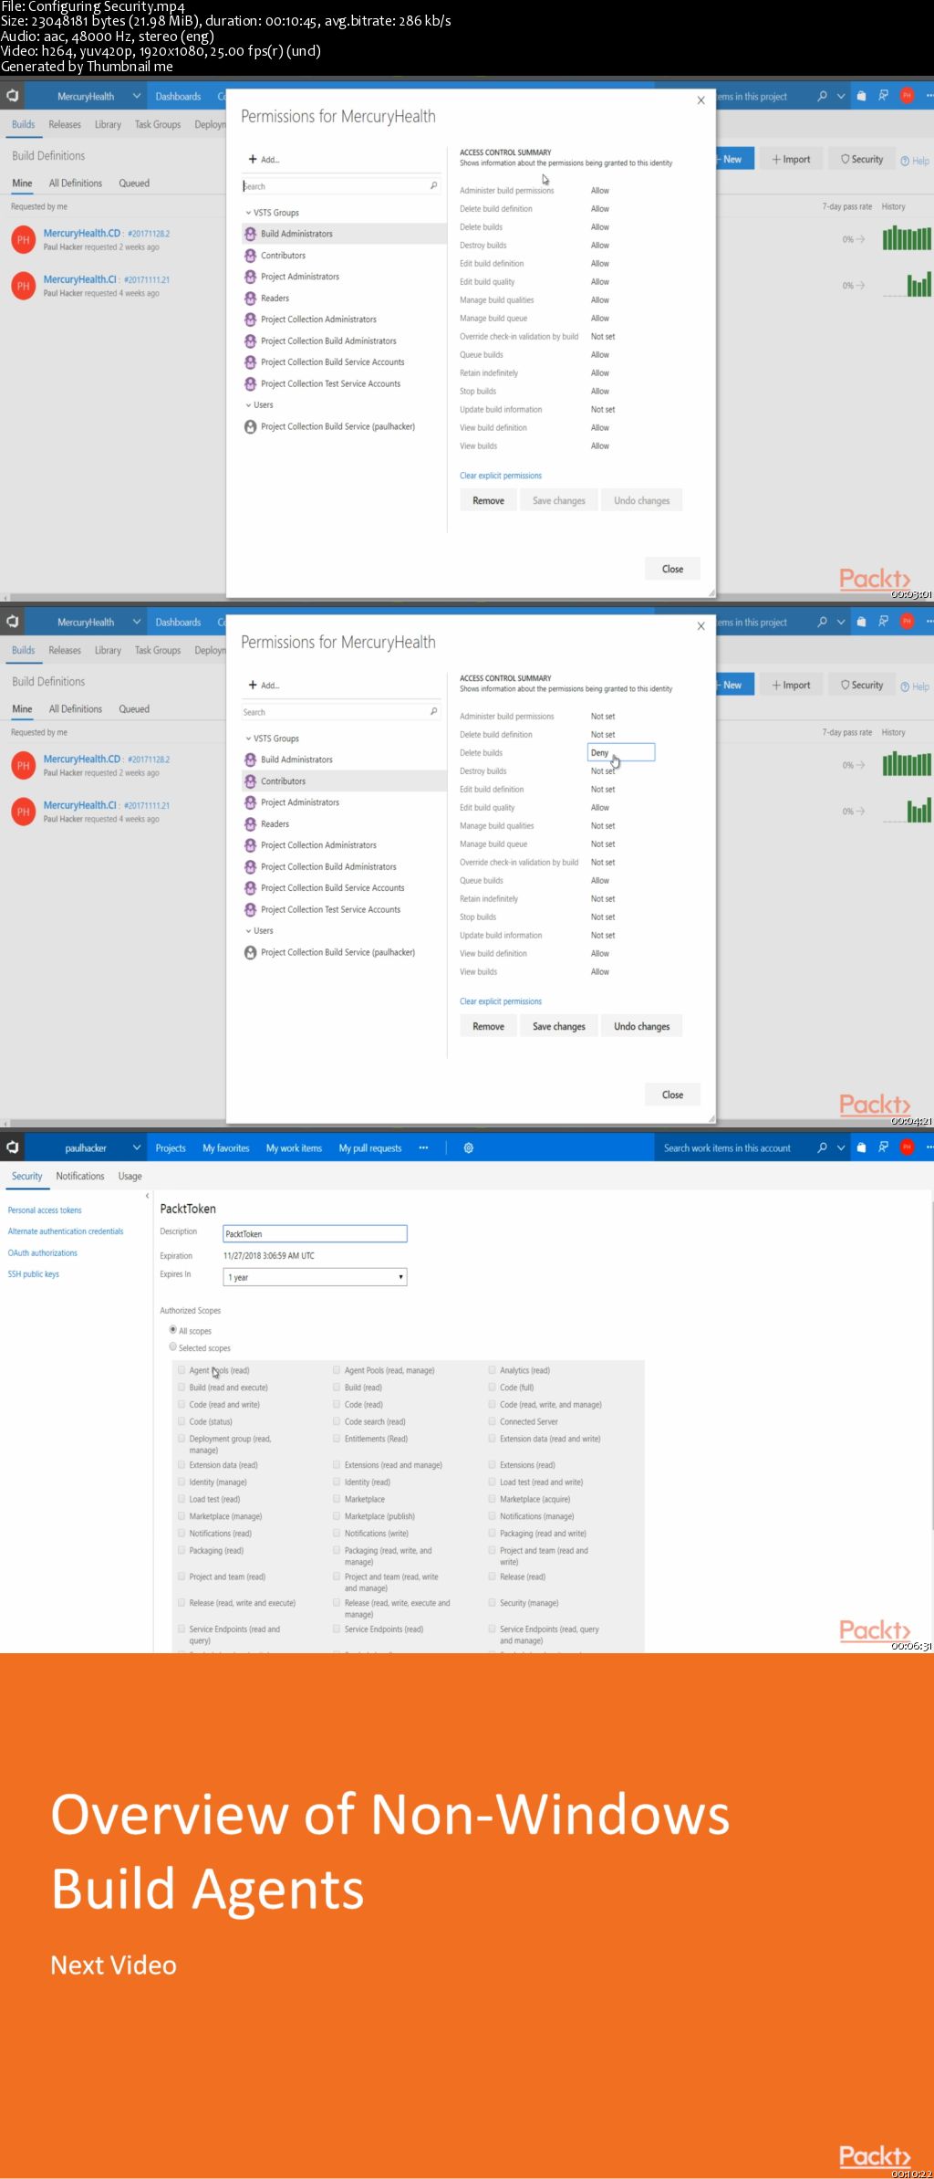The image size is (934, 2179).
Task: Click Undo changes in the 00:04:21 dialog
Action: coord(642,1026)
